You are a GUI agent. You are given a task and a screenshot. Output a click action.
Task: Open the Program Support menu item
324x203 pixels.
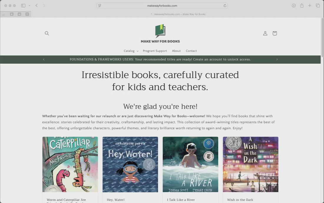[x=155, y=51]
